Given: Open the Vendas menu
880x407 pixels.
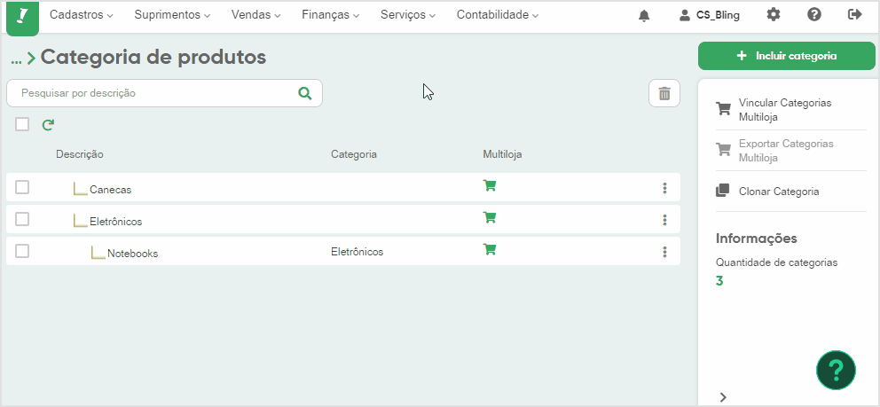Looking at the screenshot, I should [x=255, y=15].
